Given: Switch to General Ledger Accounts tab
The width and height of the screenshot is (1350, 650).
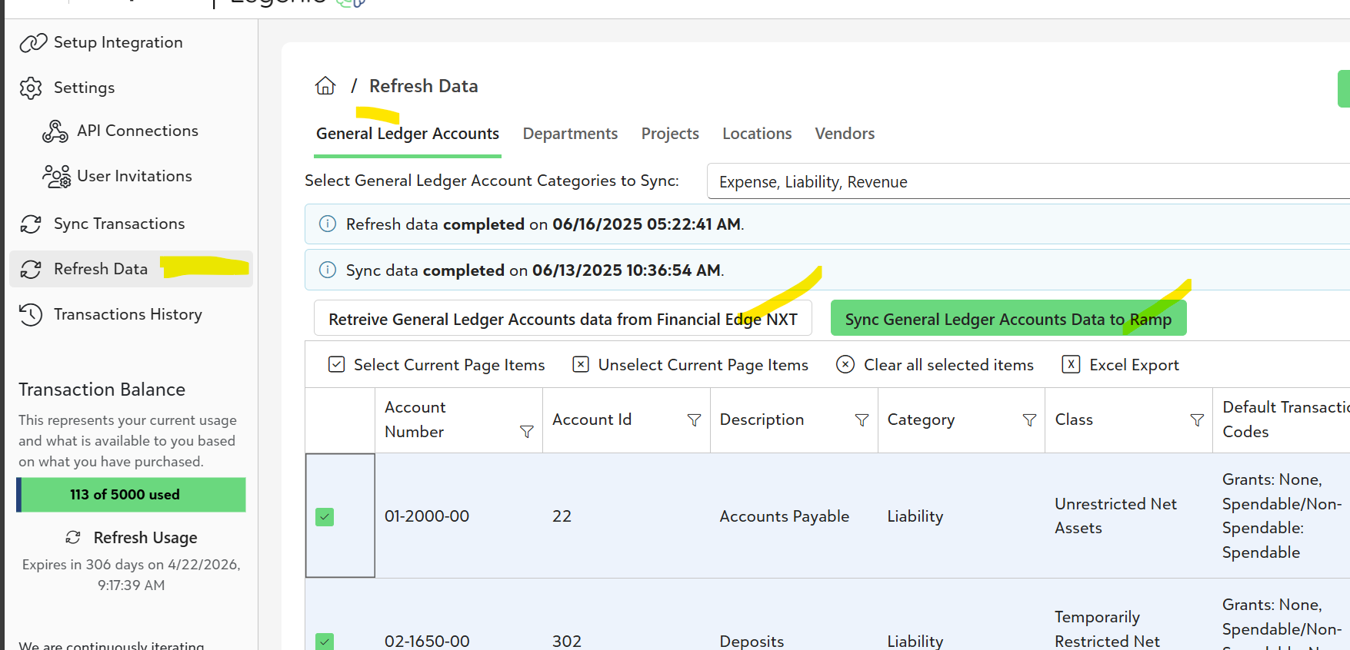Looking at the screenshot, I should coord(408,134).
